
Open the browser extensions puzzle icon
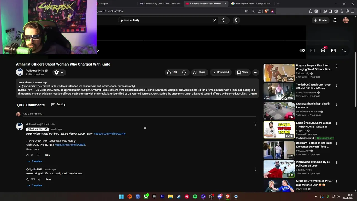pos(310,11)
